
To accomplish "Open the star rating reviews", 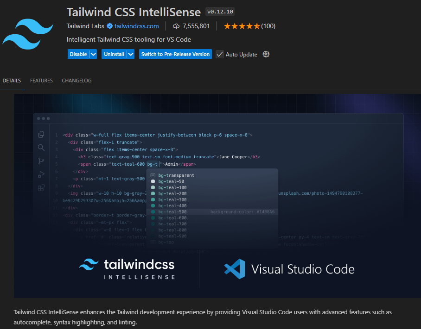I will [x=242, y=26].
